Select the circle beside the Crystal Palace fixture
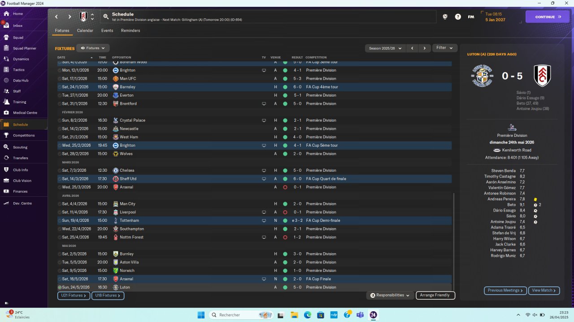Screen dimensions: 574x322 tap(60, 120)
